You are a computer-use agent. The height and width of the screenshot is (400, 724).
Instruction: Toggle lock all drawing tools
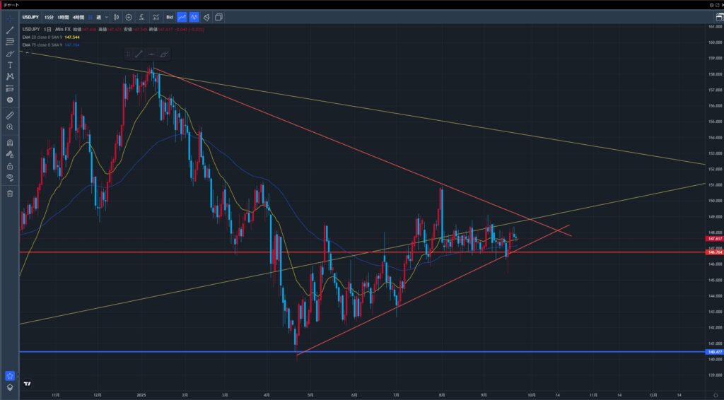[10, 165]
